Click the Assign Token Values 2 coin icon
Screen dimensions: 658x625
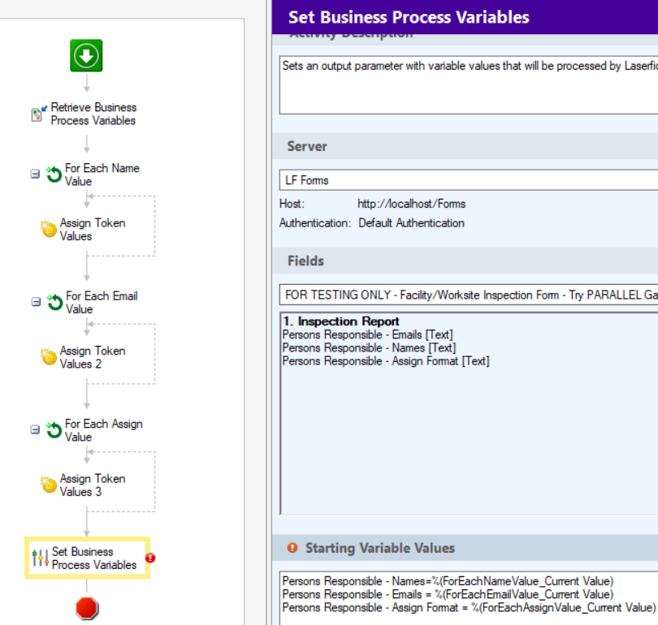[x=49, y=356]
